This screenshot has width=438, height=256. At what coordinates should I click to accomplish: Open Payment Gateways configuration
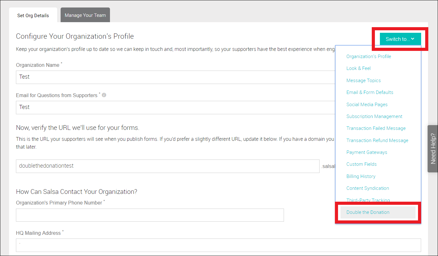(367, 152)
